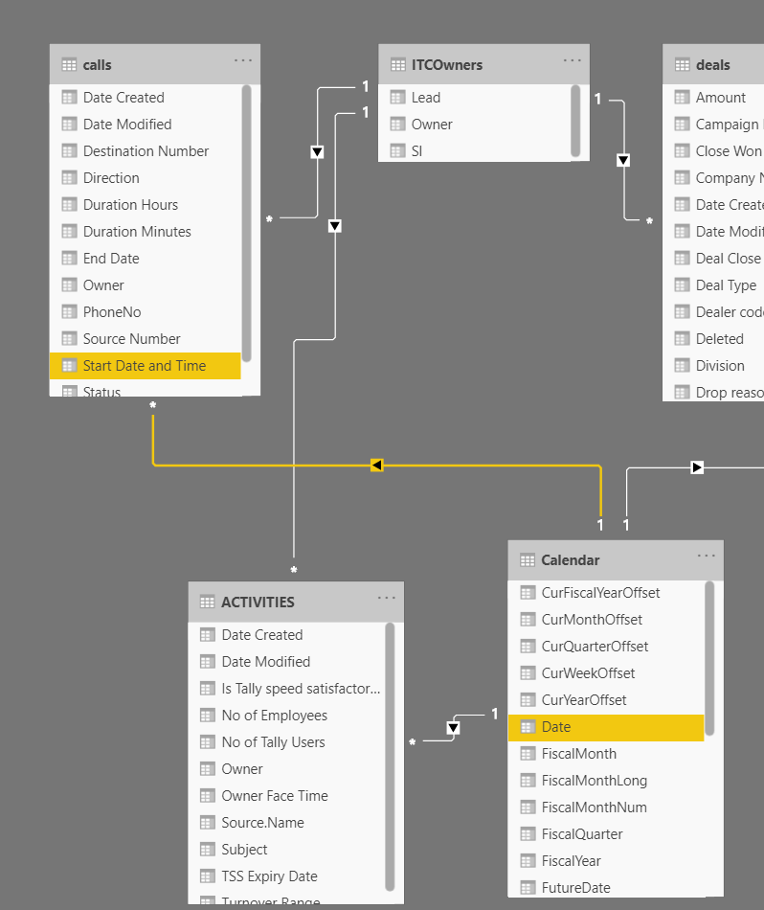This screenshot has height=910, width=764.
Task: Select highlighted Start Date and Time field
Action: pyautogui.click(x=145, y=366)
